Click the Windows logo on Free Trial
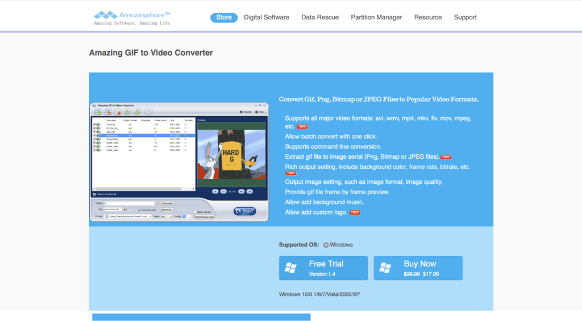 tap(290, 268)
